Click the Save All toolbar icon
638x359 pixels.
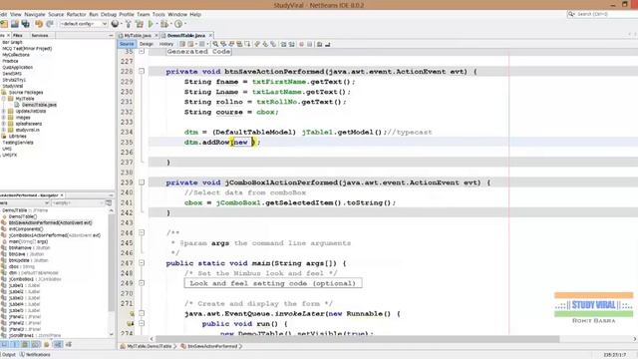(26, 24)
